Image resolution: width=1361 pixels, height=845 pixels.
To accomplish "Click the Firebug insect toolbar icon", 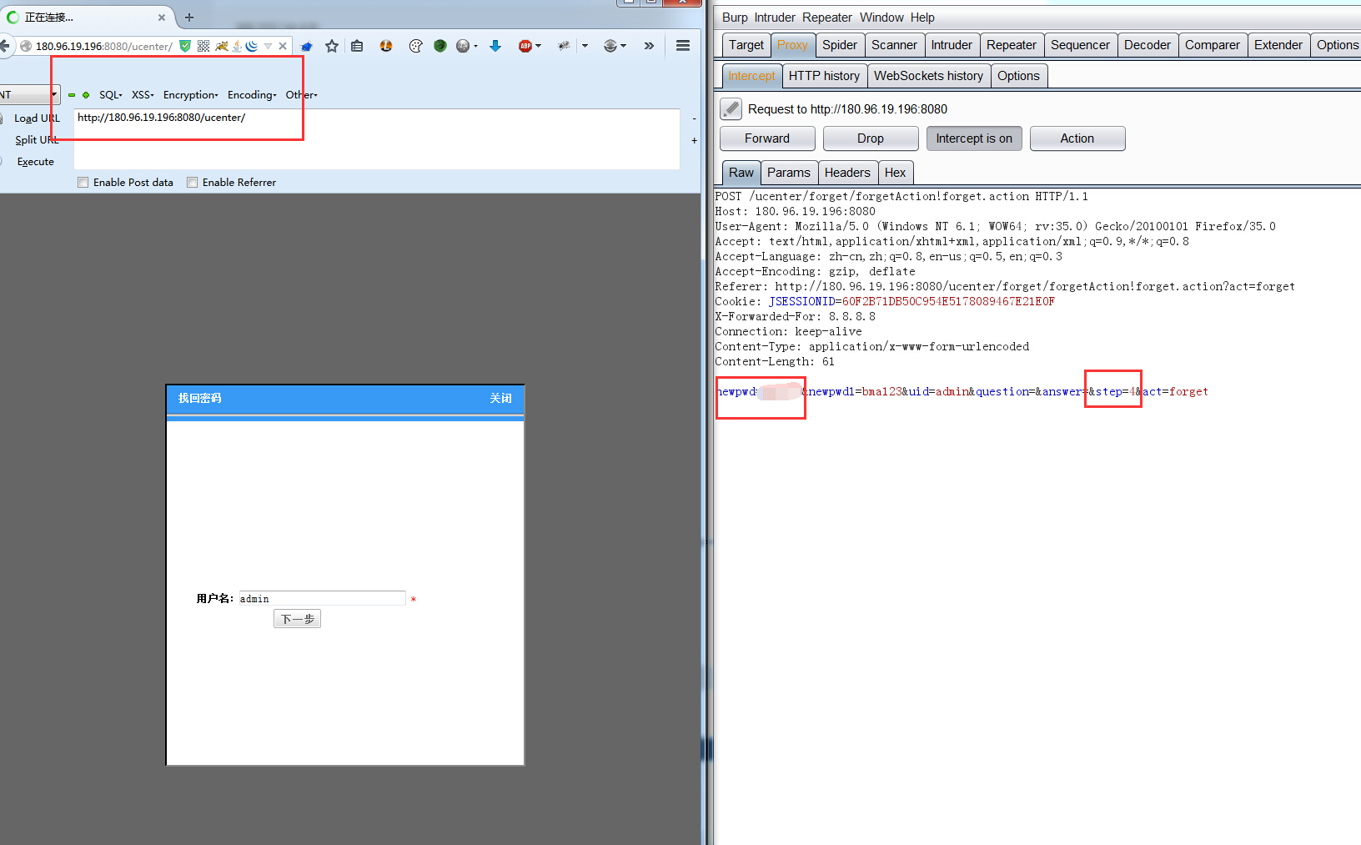I will [564, 46].
